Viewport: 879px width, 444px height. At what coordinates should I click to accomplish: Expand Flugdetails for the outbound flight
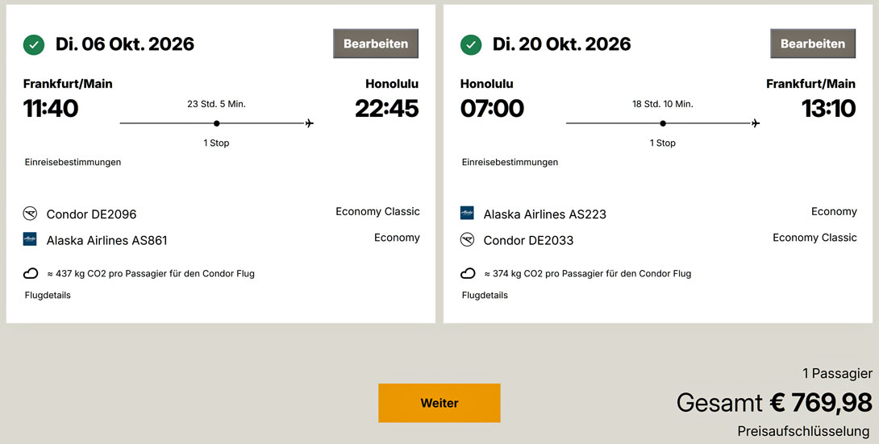click(48, 295)
